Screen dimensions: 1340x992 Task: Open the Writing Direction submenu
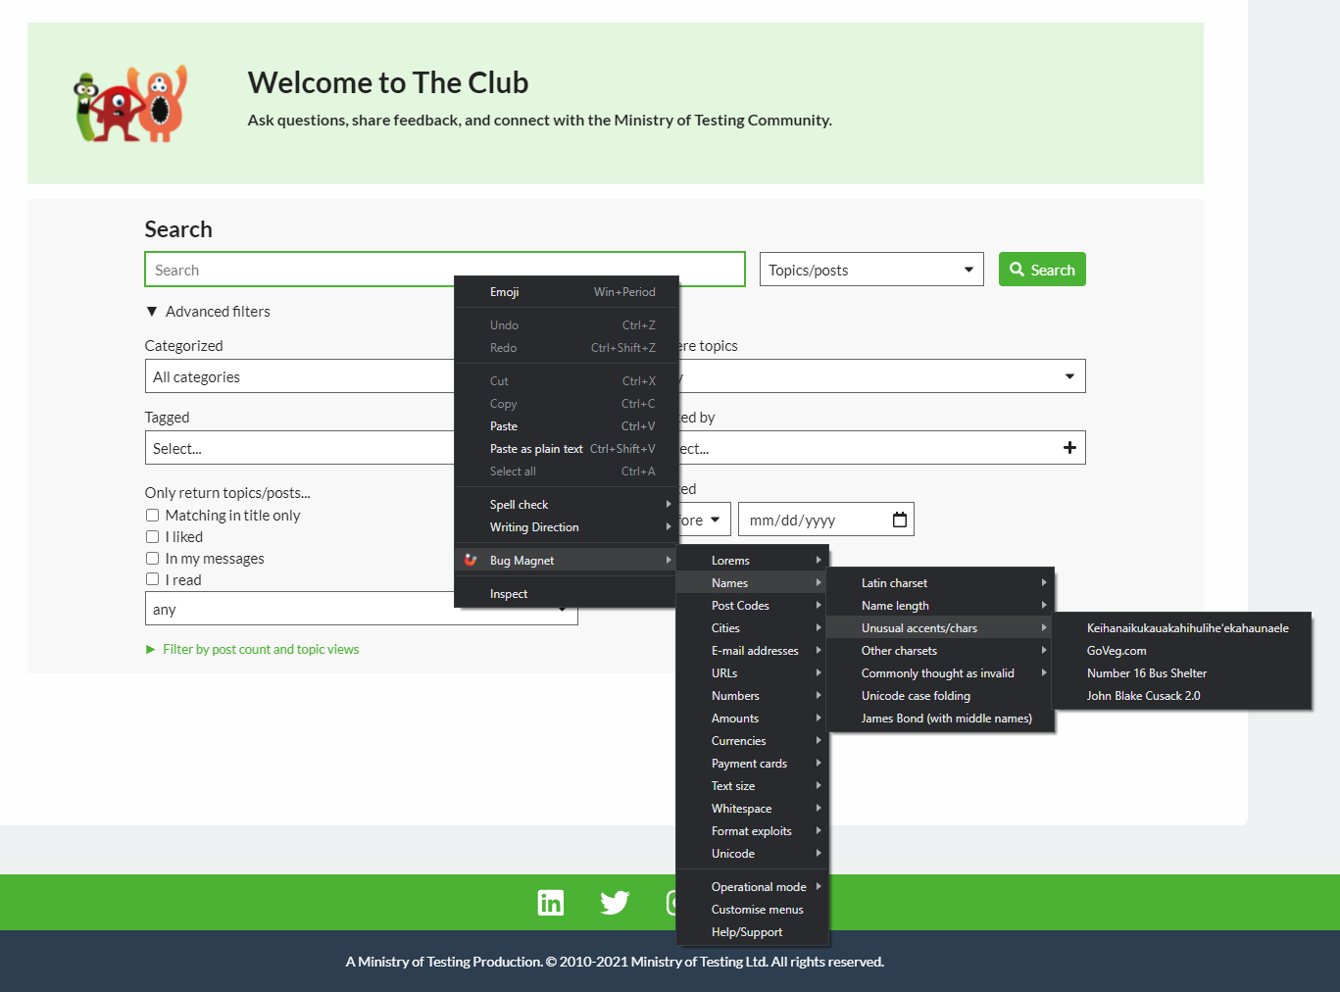[x=567, y=527]
